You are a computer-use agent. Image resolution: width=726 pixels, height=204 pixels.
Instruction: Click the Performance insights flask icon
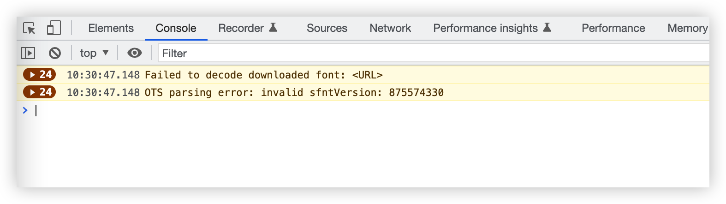(547, 28)
